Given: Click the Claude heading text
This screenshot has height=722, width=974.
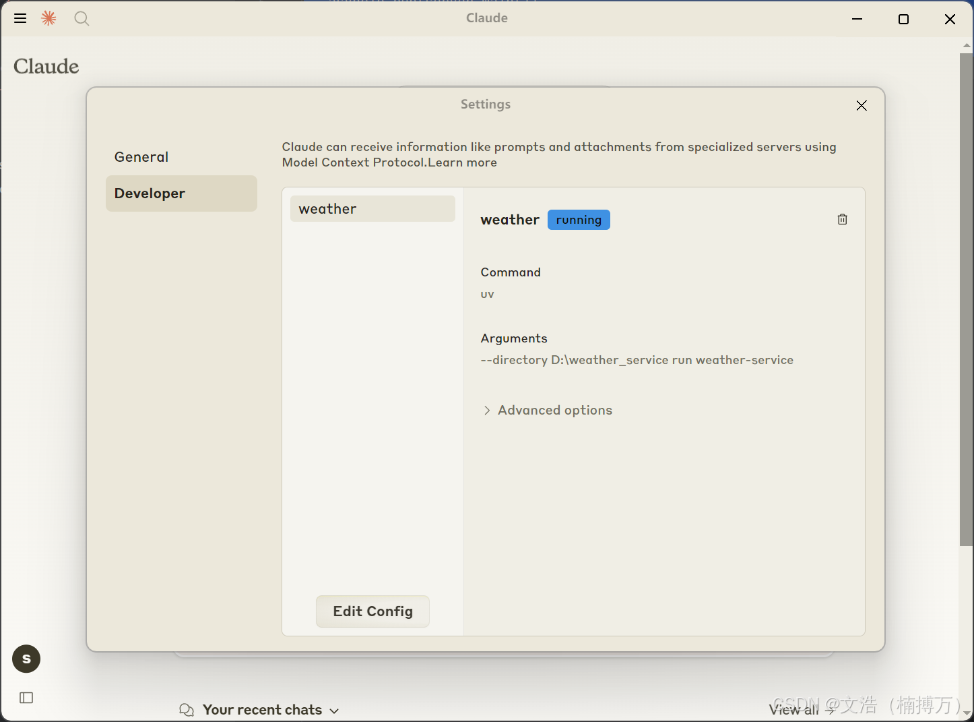Looking at the screenshot, I should (46, 66).
